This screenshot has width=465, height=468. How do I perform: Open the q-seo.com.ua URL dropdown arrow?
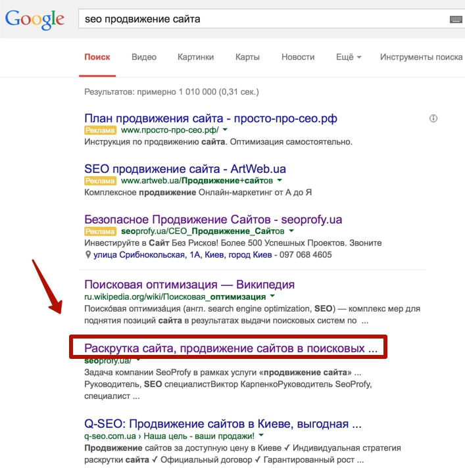point(261,436)
